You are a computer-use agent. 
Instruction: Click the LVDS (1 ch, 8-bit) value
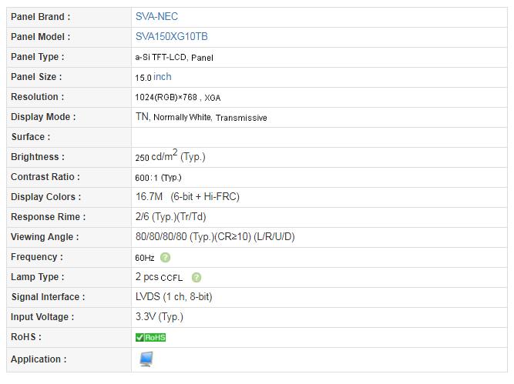[x=173, y=296]
